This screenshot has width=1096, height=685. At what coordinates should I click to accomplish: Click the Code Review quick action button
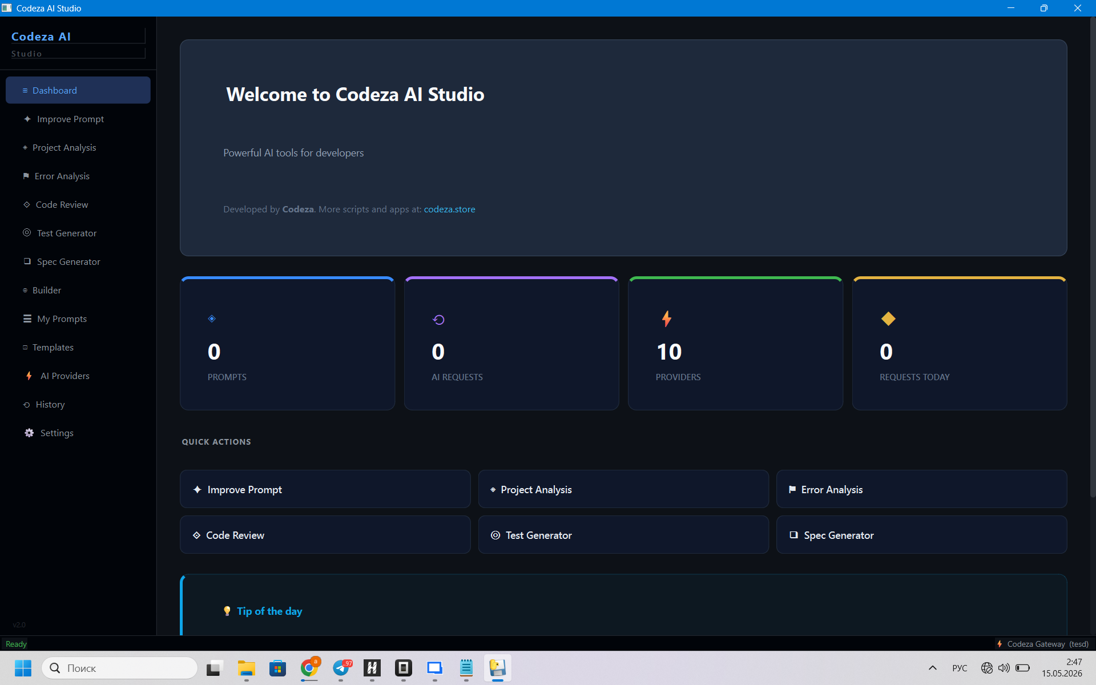(x=325, y=535)
